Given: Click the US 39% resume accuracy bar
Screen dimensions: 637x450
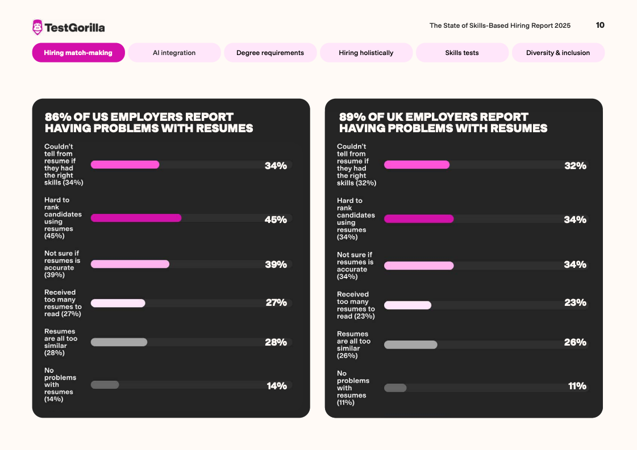Looking at the screenshot, I should [130, 264].
